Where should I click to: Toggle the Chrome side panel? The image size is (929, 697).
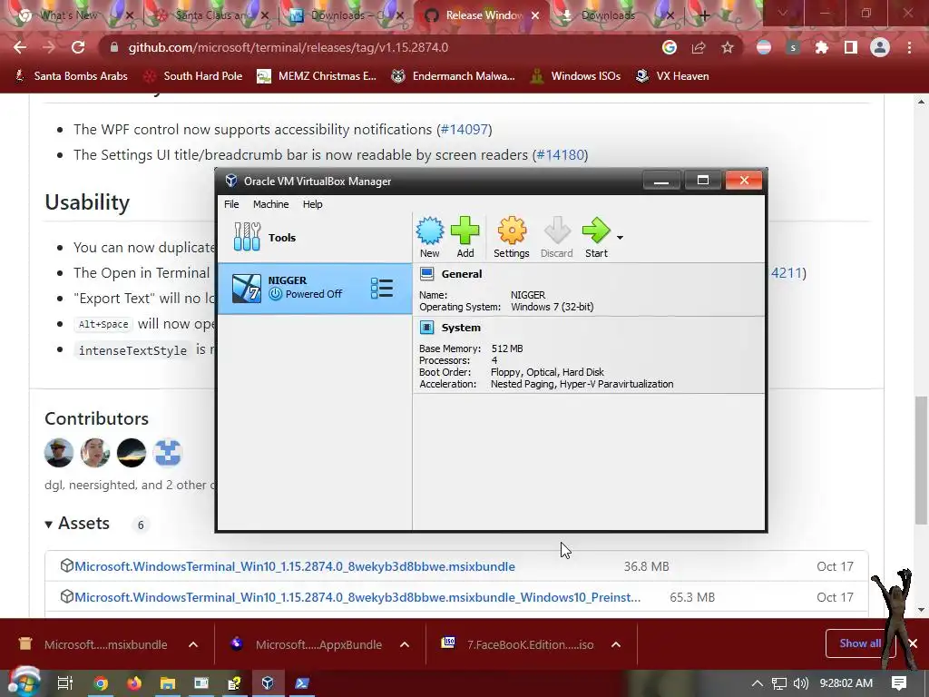pos(851,47)
